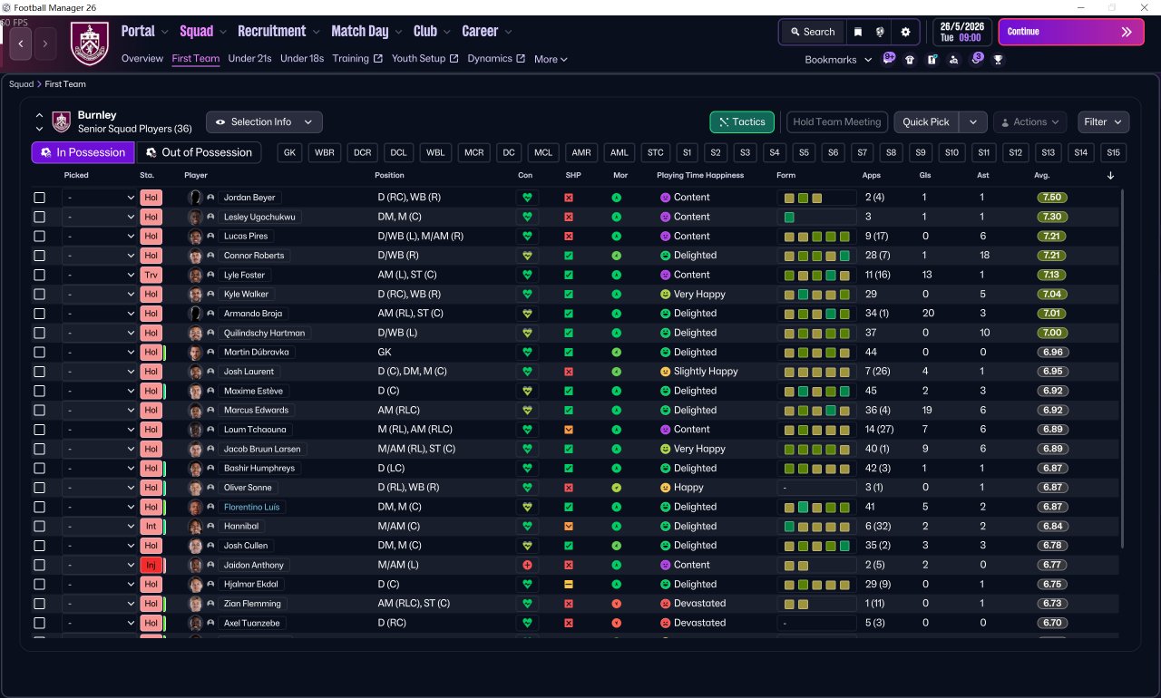Open Picked dropdown for Kyle Walker
Viewport: 1161px width, 698px height.
pos(99,295)
